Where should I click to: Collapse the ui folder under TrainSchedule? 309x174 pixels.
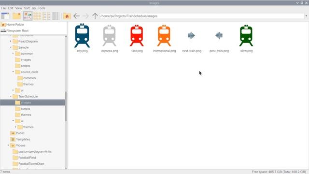[x=13, y=121]
